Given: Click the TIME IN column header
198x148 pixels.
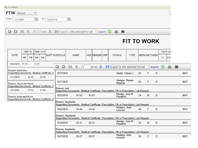Looking at the screenshot, I should click(x=28, y=52).
